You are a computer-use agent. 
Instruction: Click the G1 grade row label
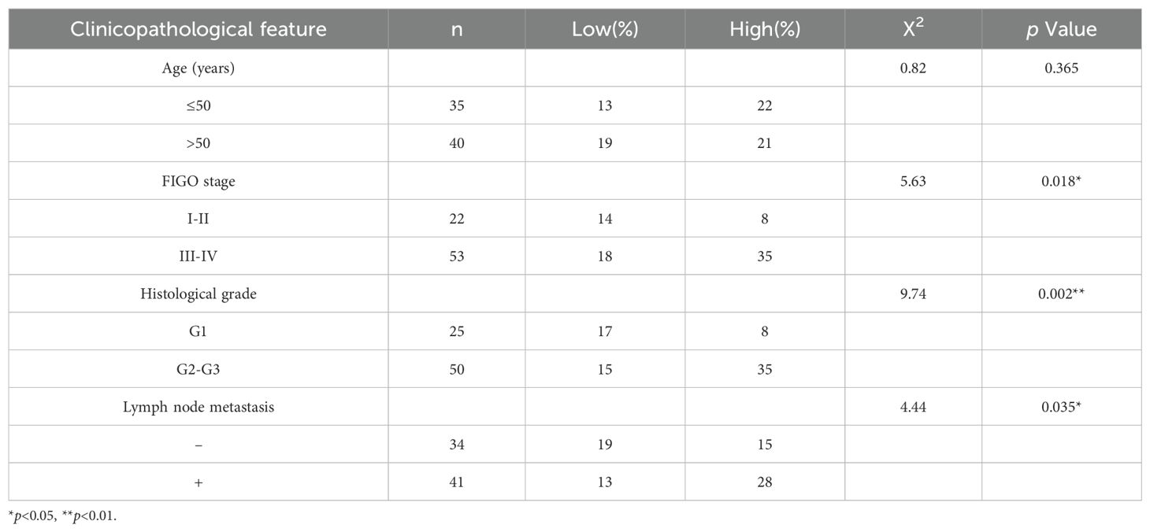point(198,331)
